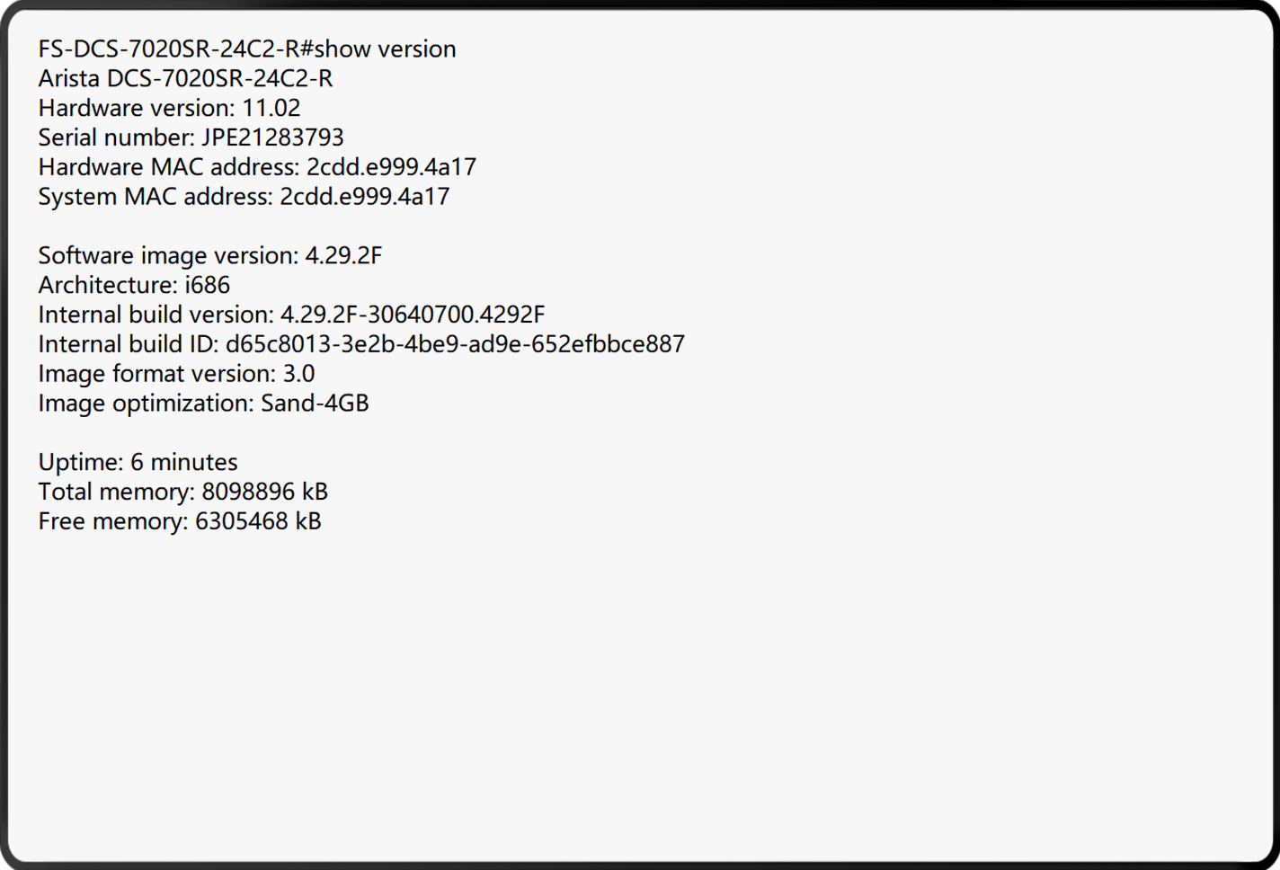
Task: Click the Uptime 6 minutes line
Action: pyautogui.click(x=138, y=463)
